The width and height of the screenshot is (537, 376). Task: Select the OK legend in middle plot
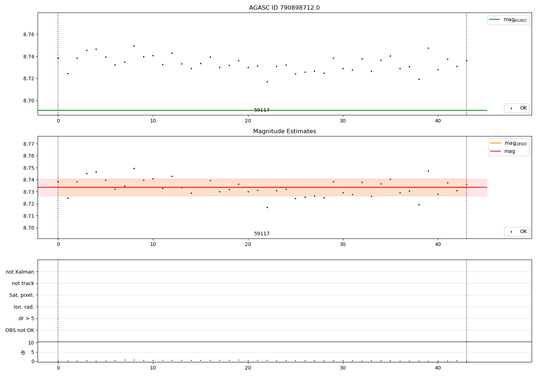[x=517, y=232]
